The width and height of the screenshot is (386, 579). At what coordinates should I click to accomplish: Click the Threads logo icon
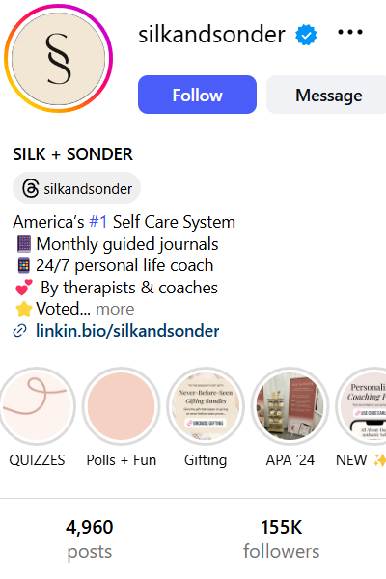click(30, 188)
